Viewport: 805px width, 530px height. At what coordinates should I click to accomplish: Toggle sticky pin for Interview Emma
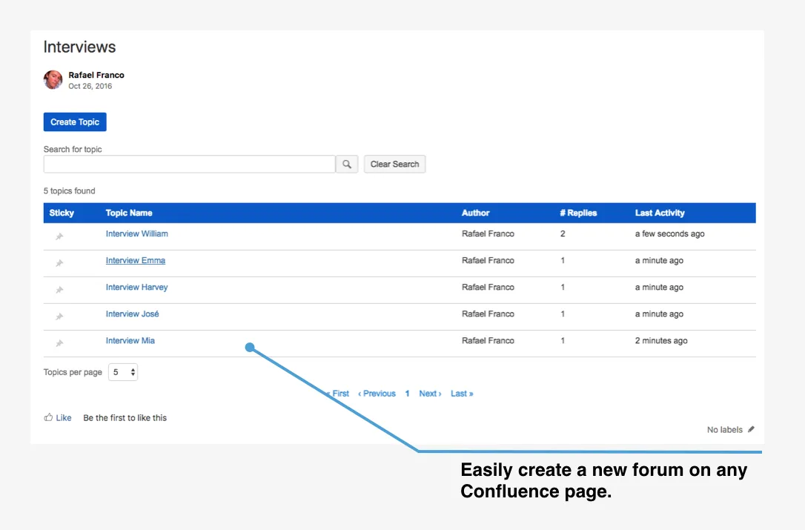click(59, 263)
